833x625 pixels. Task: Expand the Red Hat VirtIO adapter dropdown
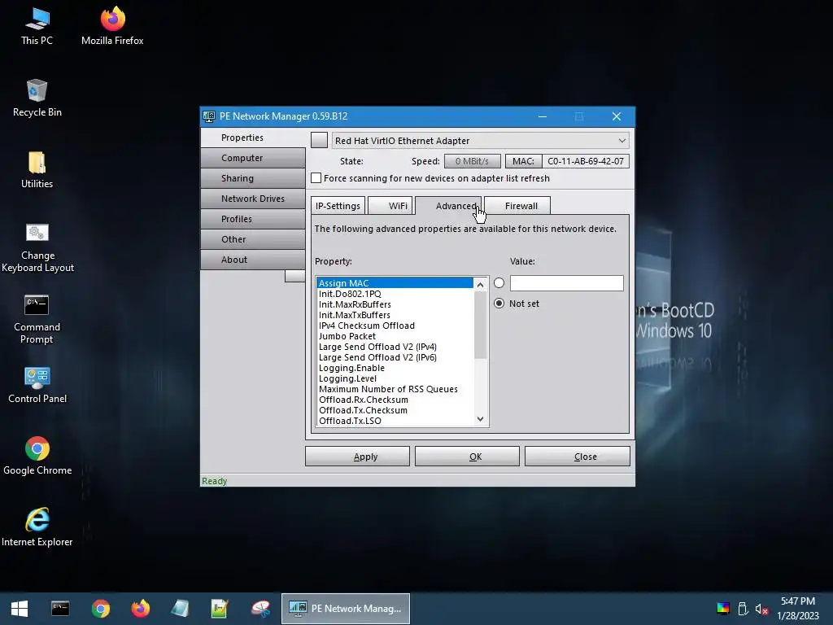point(621,141)
